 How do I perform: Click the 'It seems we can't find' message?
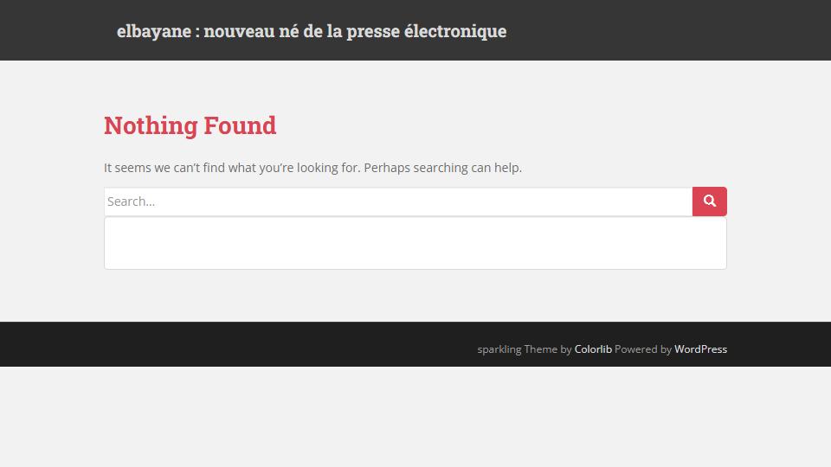point(232,168)
